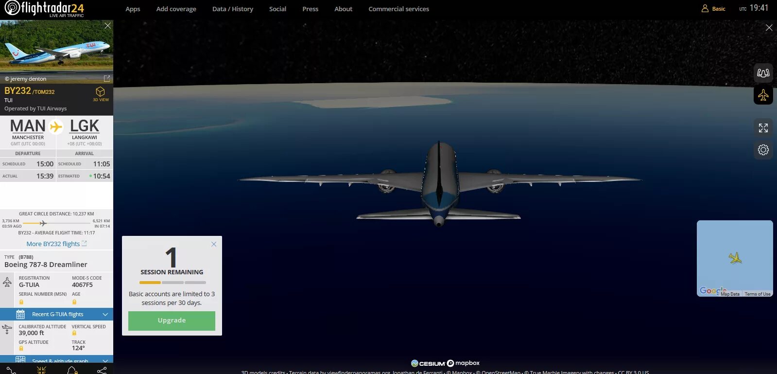Image resolution: width=777 pixels, height=374 pixels.
Task: Open 3D view settings gear
Action: (x=763, y=150)
